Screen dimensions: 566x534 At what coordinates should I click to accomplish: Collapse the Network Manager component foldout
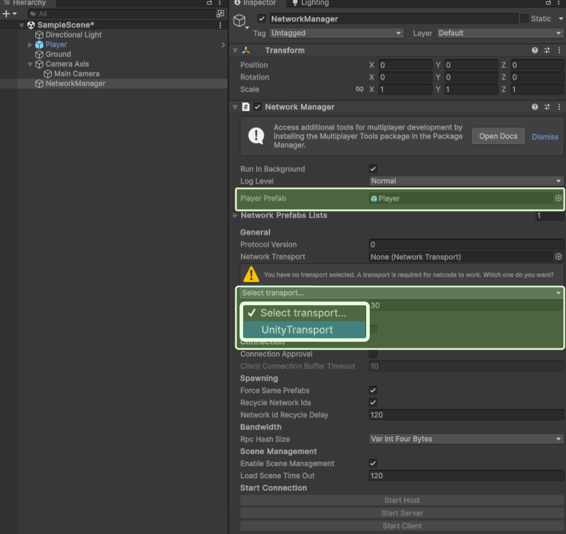tap(235, 107)
